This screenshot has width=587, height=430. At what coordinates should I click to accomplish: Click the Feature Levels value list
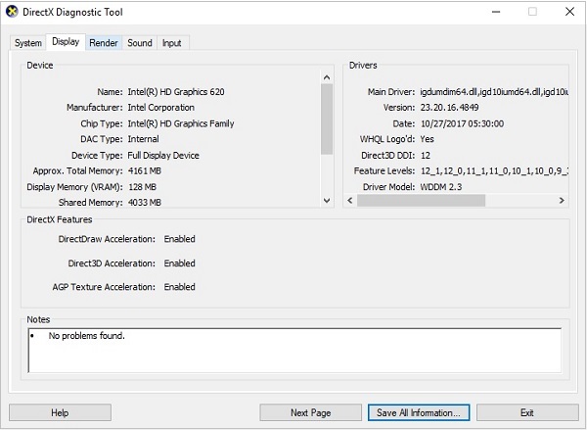[x=494, y=171]
